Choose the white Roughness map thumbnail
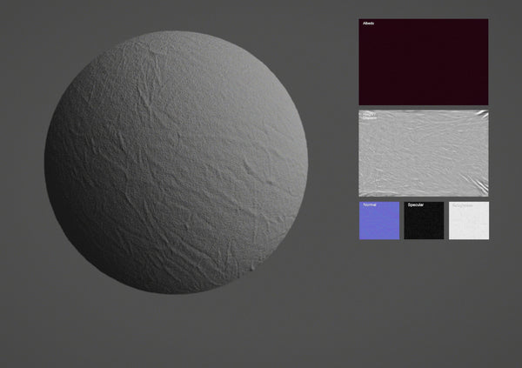This screenshot has height=368, width=522. (469, 221)
